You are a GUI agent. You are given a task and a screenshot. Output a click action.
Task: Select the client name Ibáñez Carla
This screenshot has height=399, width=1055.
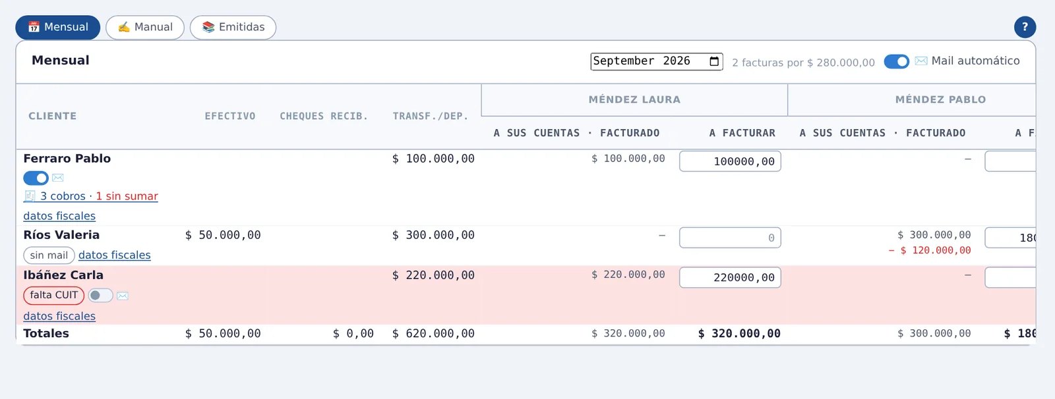coord(63,275)
